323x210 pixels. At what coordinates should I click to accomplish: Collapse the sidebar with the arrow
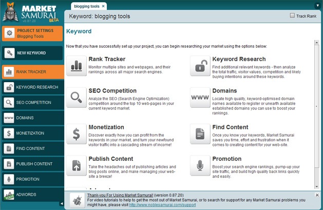pos(62,204)
